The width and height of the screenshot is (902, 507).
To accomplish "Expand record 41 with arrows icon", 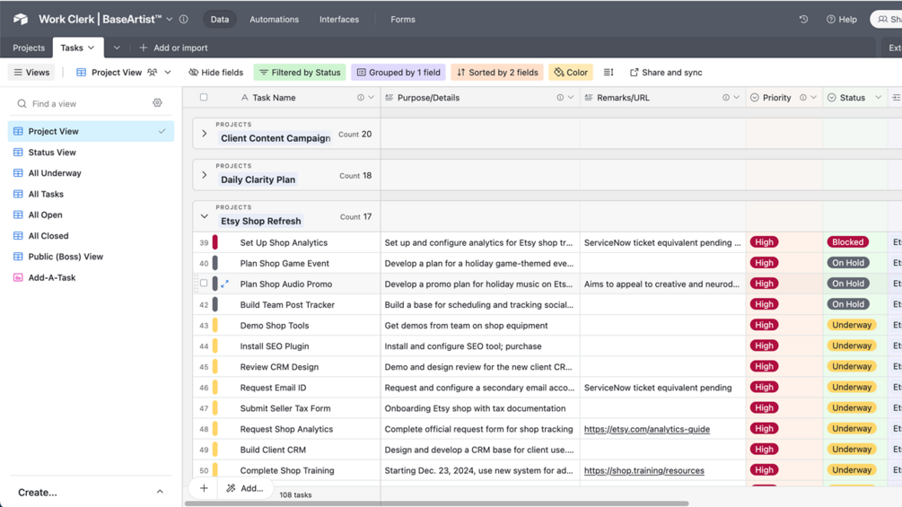I will pyautogui.click(x=225, y=284).
